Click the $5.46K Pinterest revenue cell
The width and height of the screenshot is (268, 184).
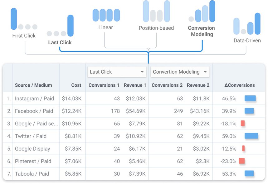point(137,161)
